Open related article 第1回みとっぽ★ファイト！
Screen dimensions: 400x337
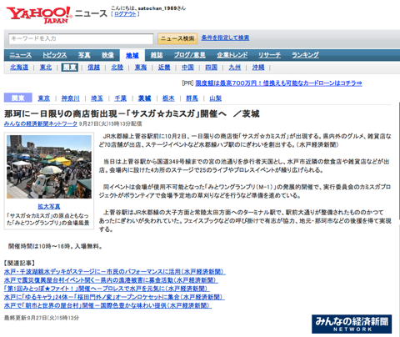pos(107,289)
